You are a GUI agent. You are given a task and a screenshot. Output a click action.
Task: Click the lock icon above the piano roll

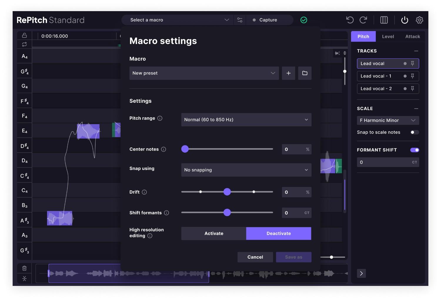coord(24,35)
